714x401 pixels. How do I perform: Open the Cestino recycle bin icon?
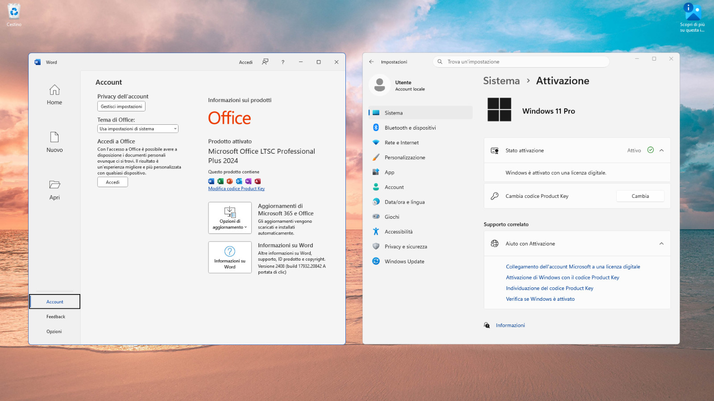pos(14,15)
